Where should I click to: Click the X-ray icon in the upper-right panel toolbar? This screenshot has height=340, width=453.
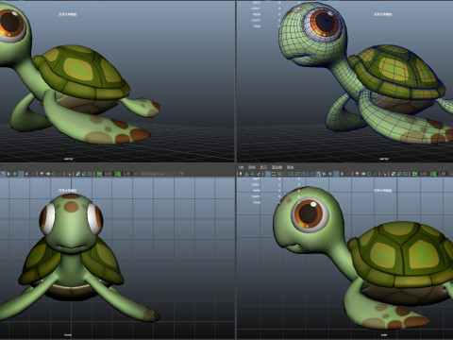click(394, 174)
